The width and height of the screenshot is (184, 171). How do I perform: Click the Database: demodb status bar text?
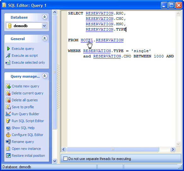(x=17, y=167)
